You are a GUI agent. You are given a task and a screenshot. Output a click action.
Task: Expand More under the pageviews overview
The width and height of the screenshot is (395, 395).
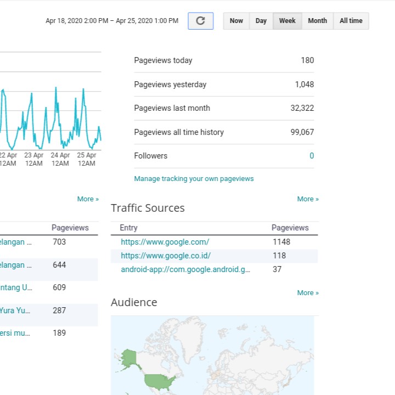pyautogui.click(x=308, y=199)
